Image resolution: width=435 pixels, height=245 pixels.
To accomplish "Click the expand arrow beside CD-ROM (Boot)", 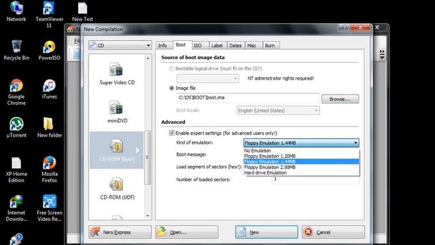I will tap(137, 150).
